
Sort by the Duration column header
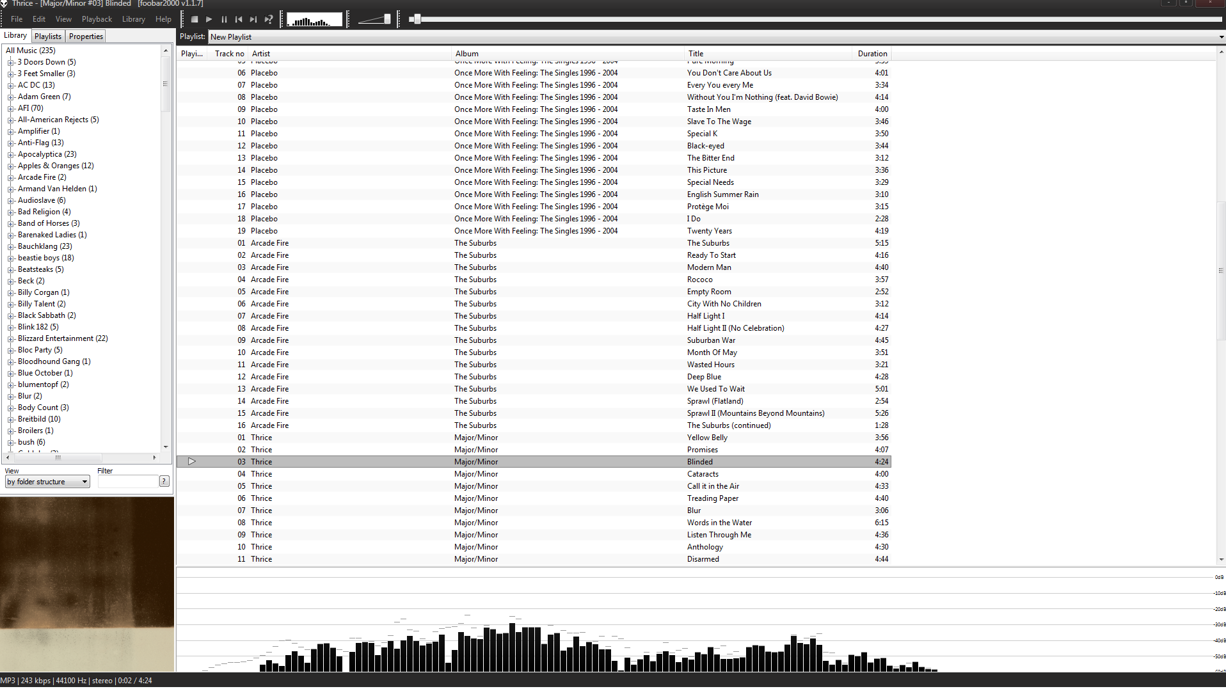point(872,54)
